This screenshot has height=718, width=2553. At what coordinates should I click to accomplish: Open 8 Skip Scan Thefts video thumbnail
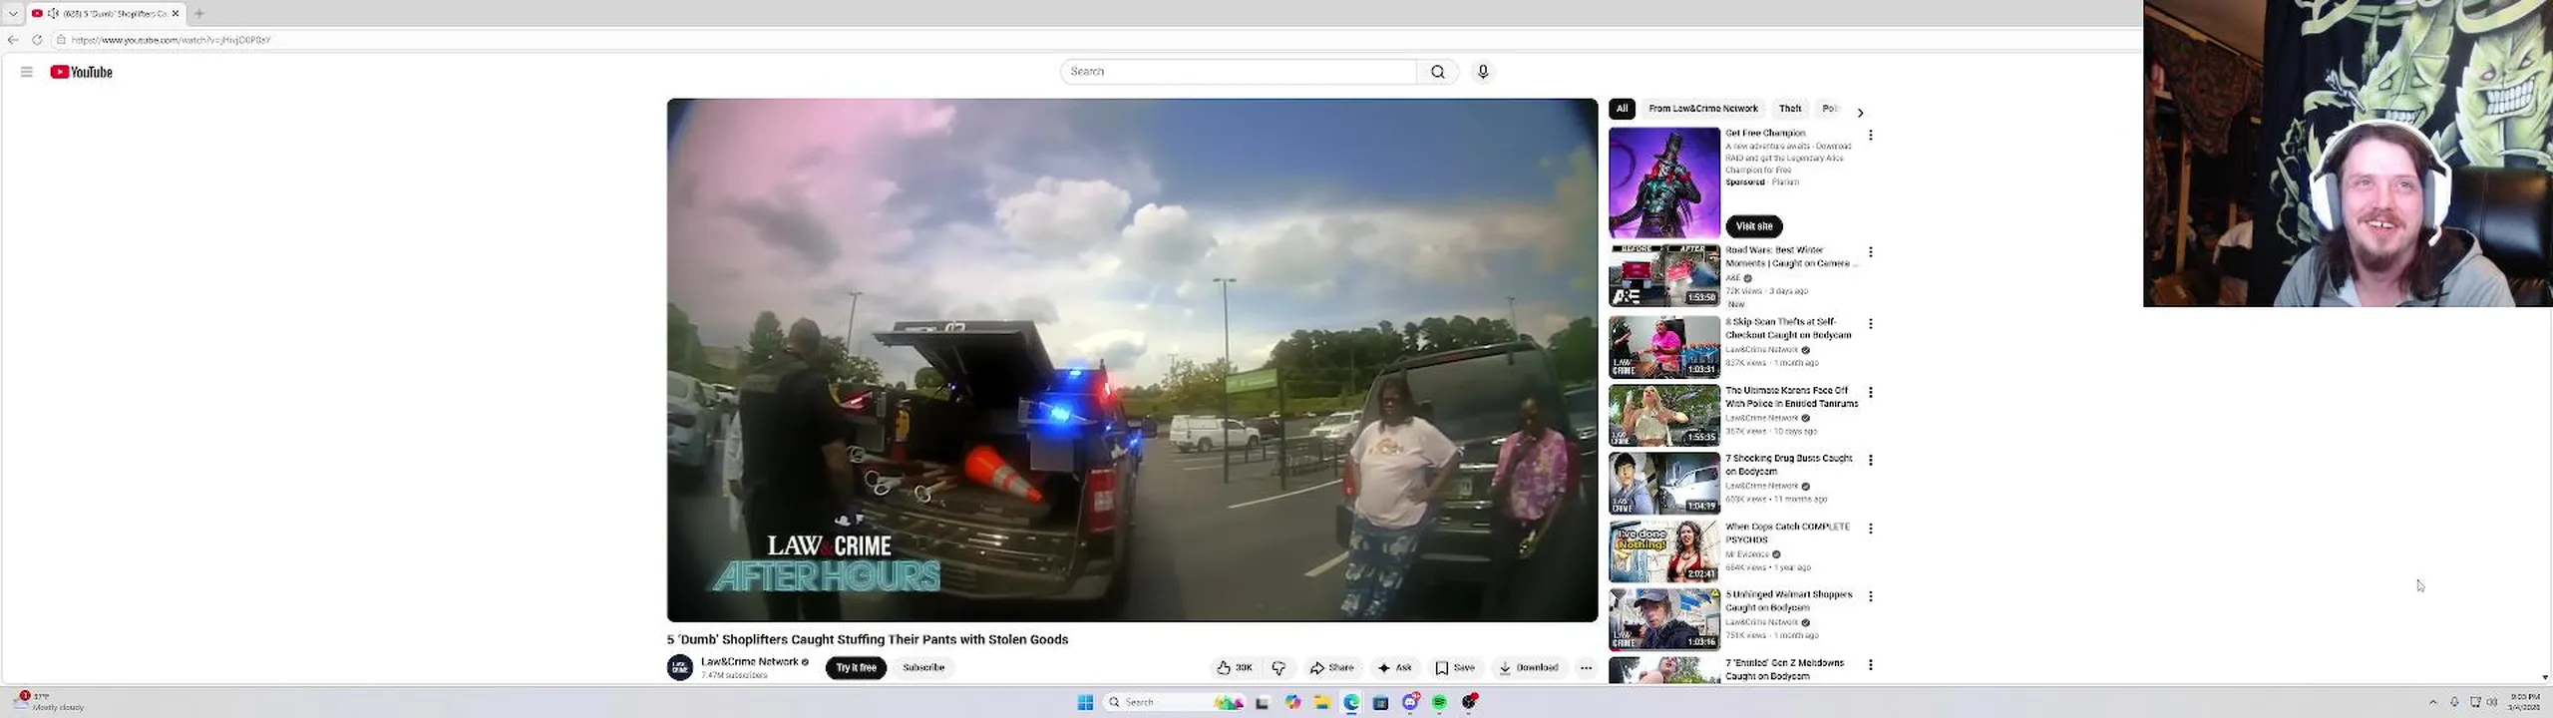point(1664,347)
